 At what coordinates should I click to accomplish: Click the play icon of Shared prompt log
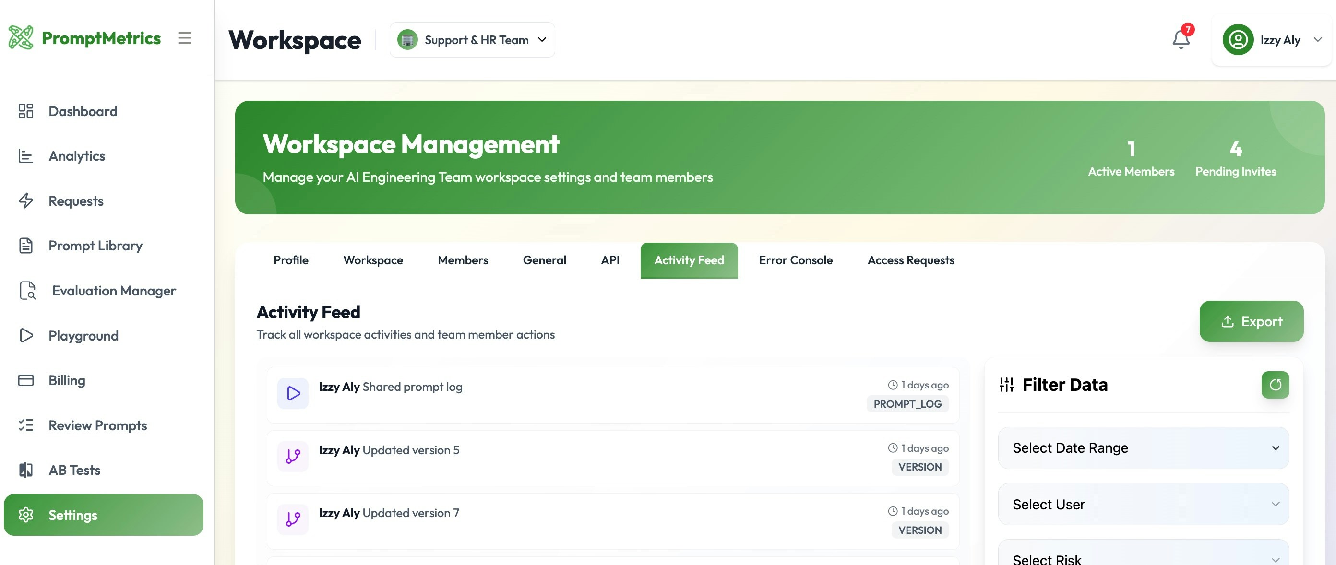(293, 393)
